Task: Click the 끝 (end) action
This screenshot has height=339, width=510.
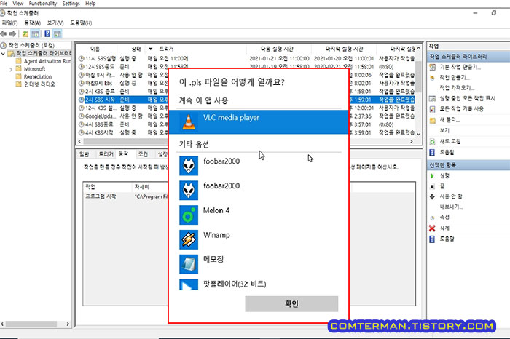Action: click(x=442, y=186)
